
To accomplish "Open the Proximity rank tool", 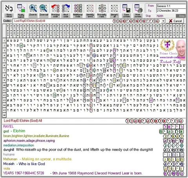I will pos(102,8).
